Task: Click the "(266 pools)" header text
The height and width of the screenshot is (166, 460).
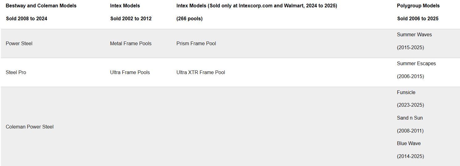Action: 190,18
